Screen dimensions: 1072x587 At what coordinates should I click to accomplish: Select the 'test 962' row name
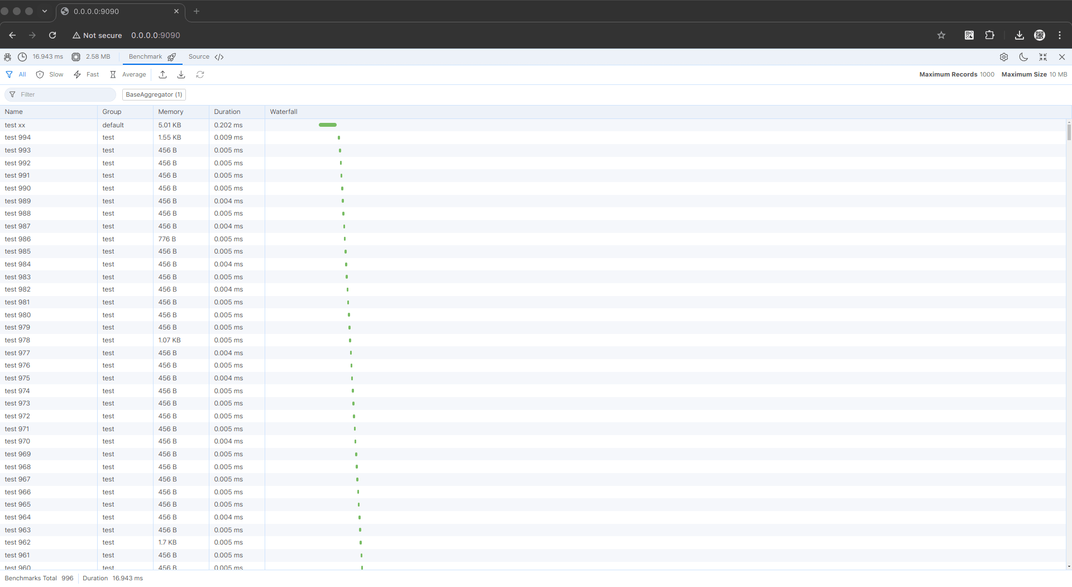(x=18, y=542)
